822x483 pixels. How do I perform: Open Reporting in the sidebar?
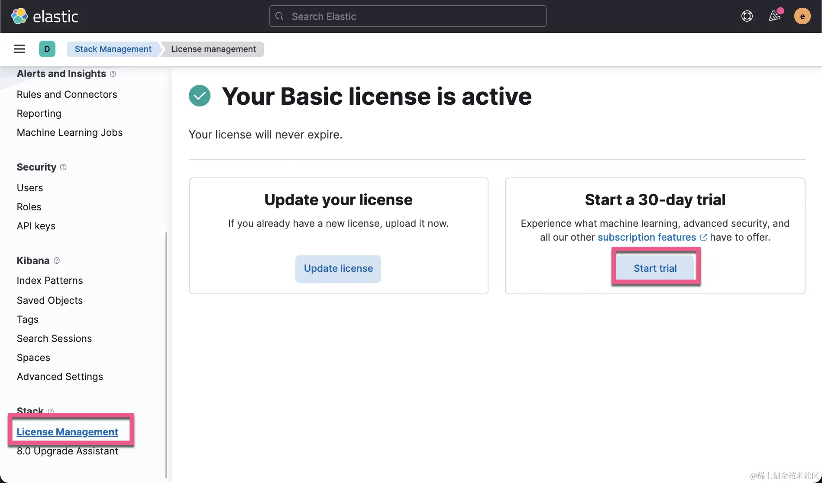pos(39,113)
